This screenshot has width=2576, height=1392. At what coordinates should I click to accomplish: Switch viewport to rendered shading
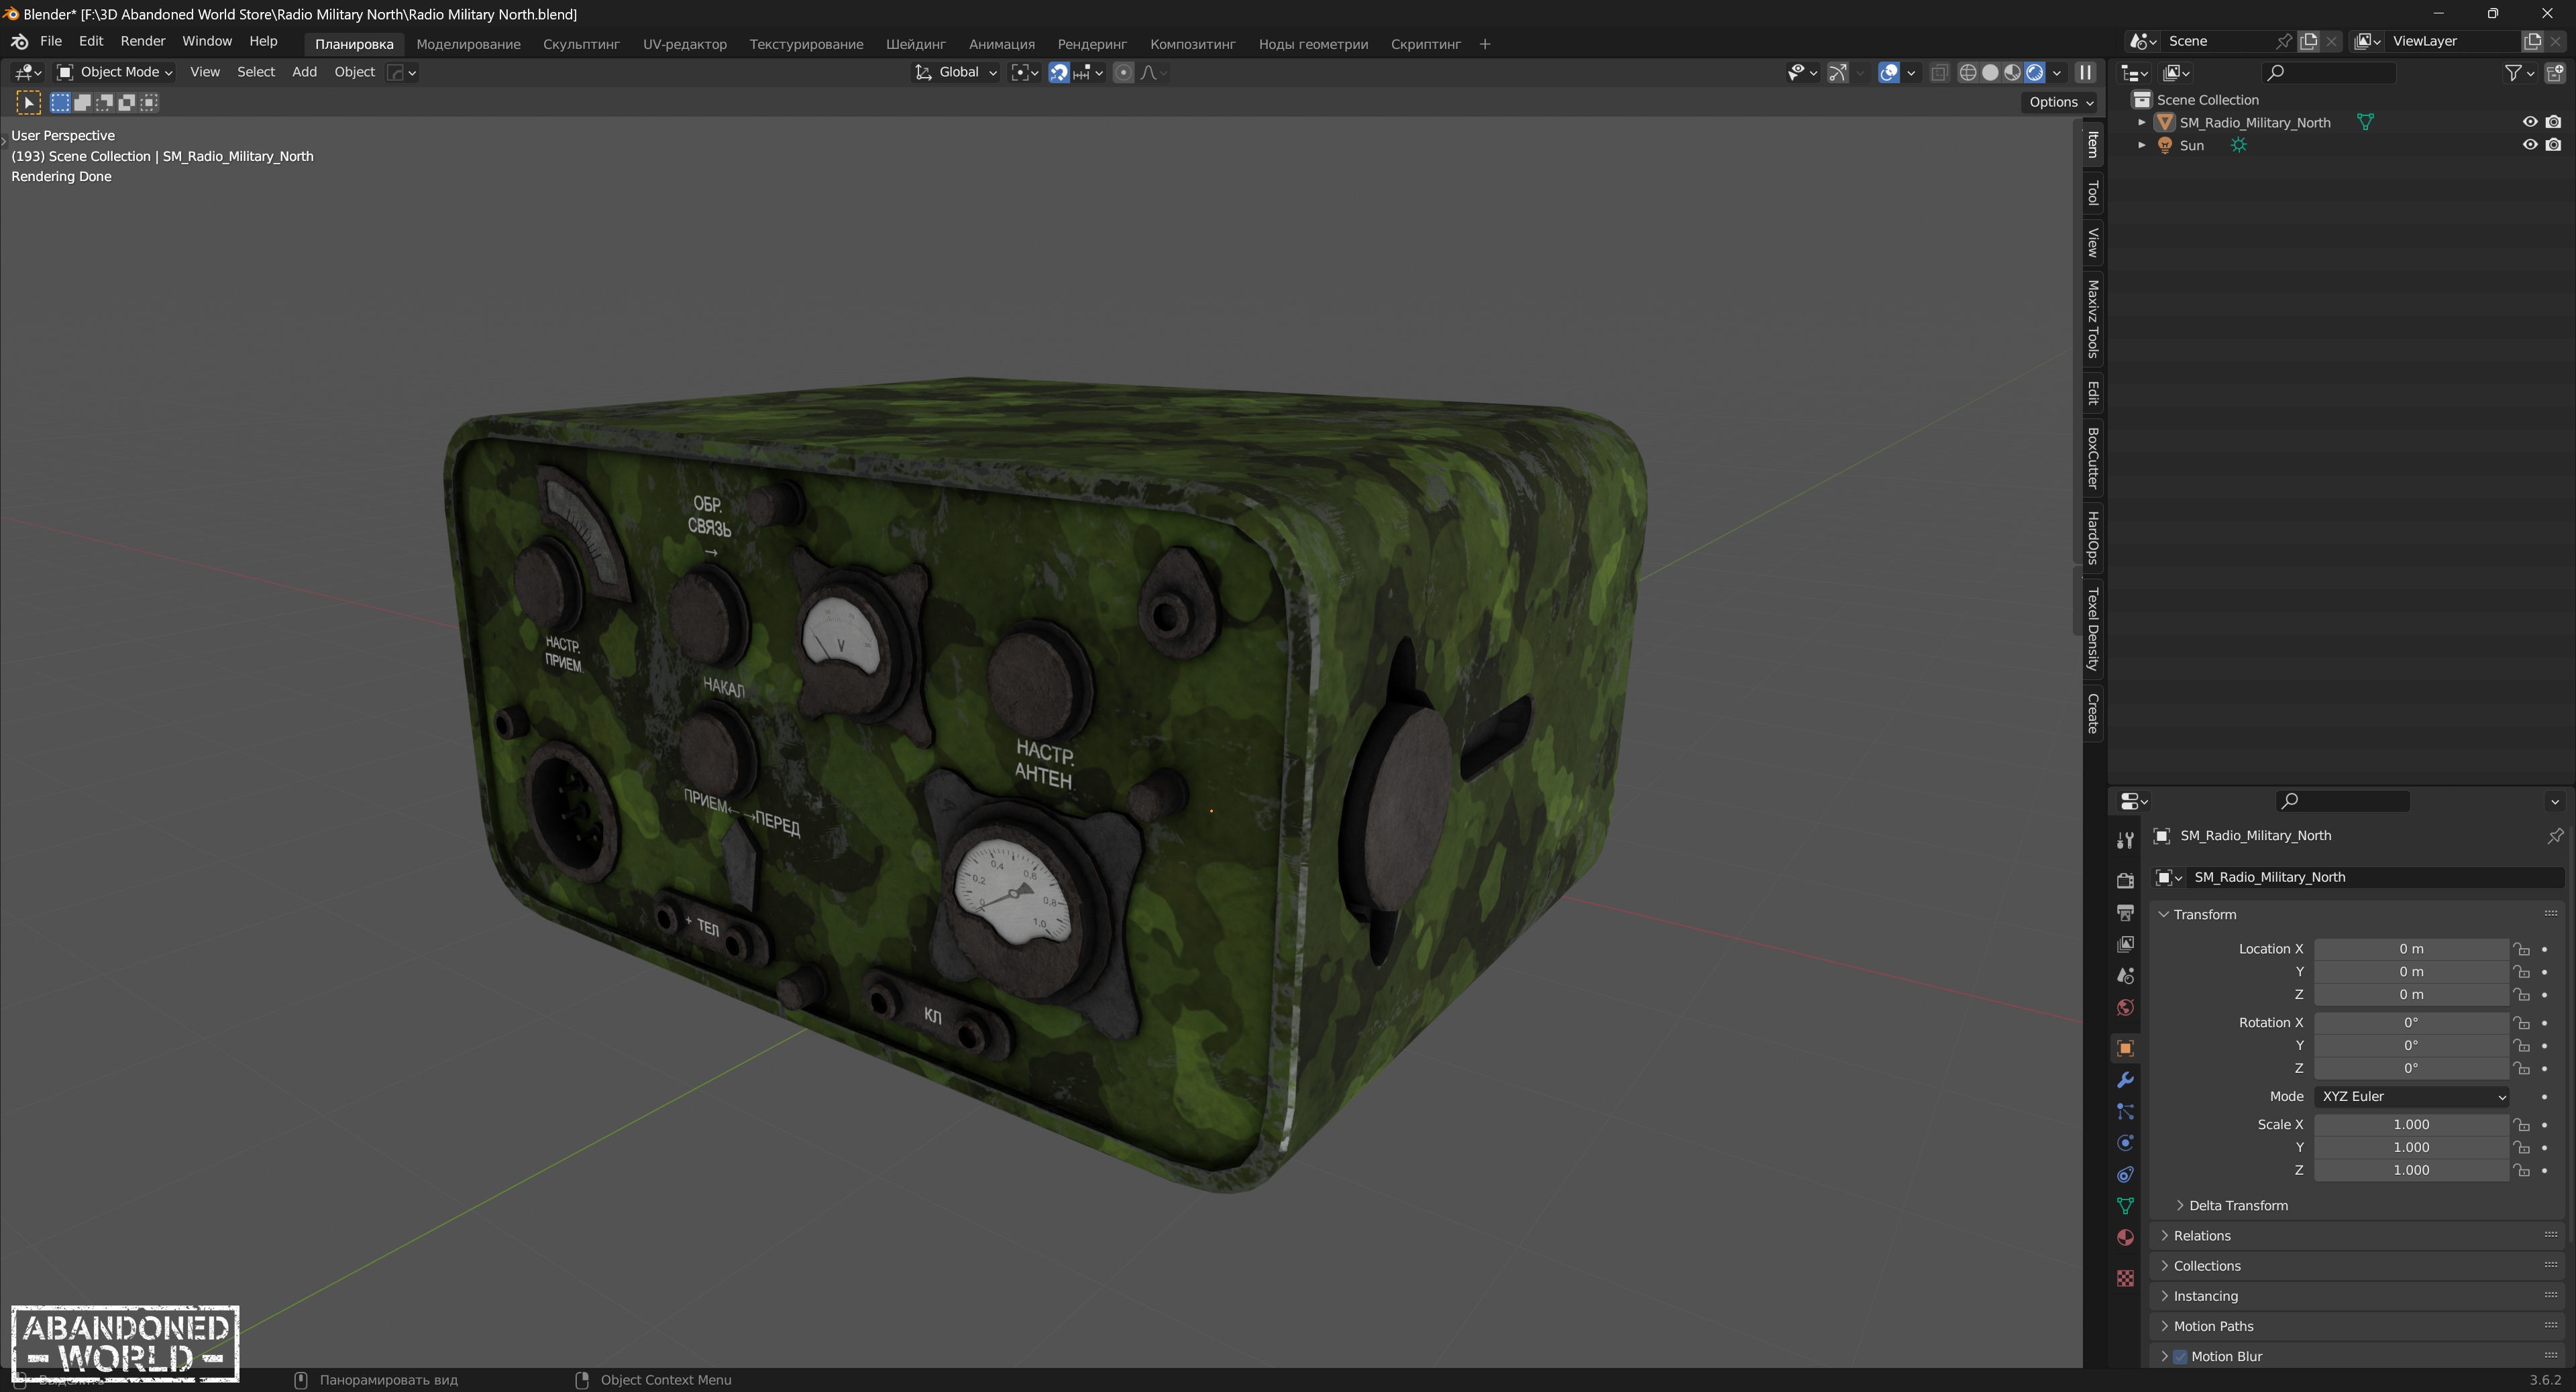coord(2034,72)
